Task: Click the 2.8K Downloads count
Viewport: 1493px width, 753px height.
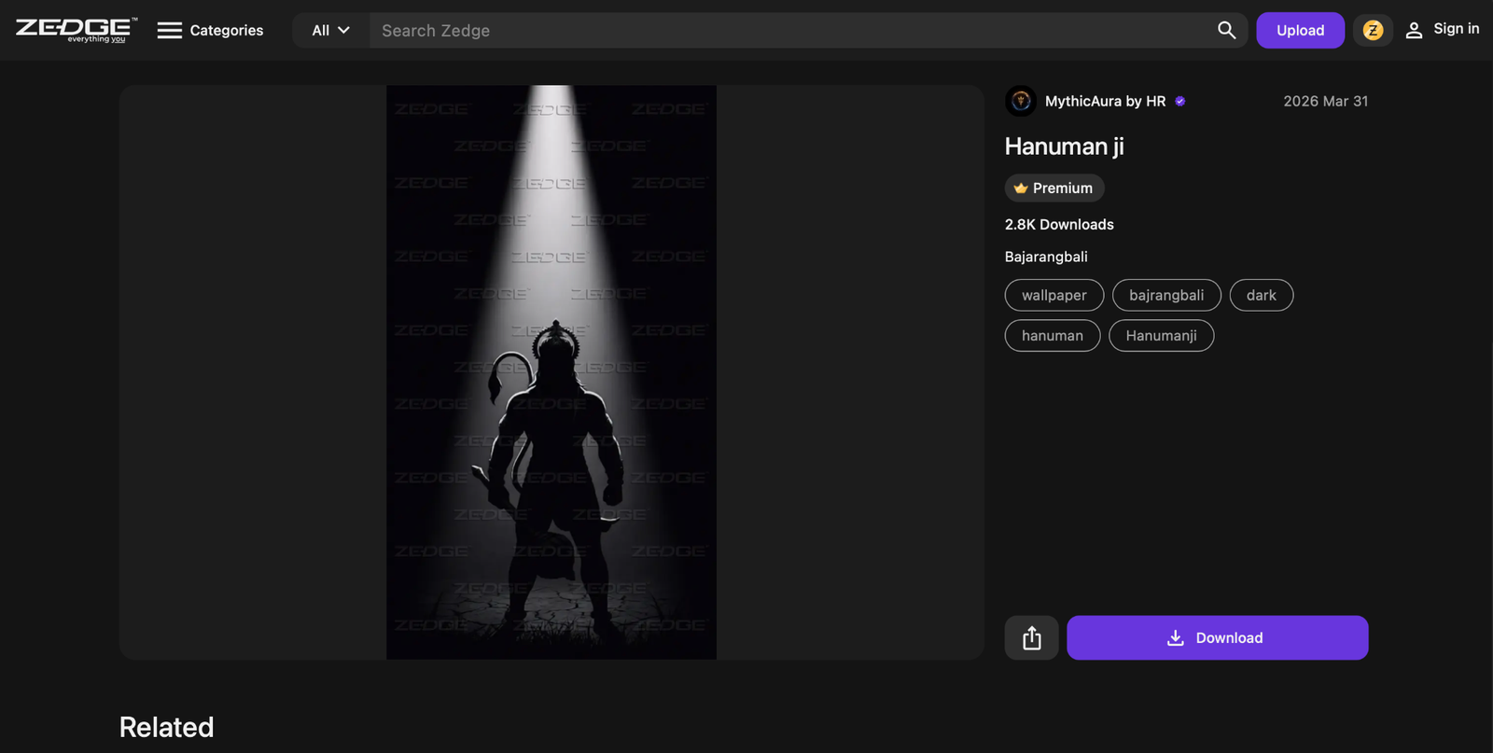Action: [1059, 225]
